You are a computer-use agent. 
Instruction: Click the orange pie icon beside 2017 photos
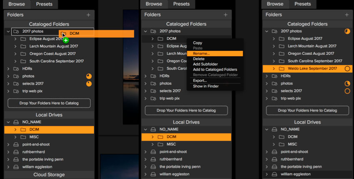click(x=347, y=31)
